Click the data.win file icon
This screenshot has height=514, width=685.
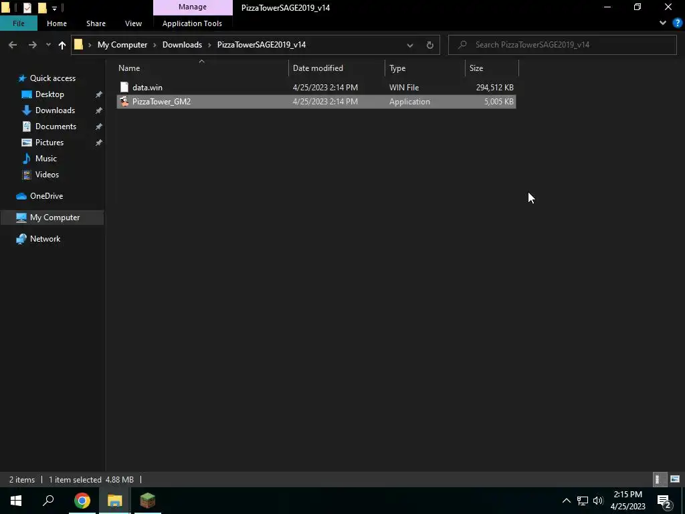(x=124, y=88)
